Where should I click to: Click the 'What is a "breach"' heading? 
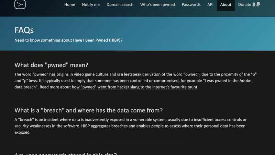(x=89, y=110)
